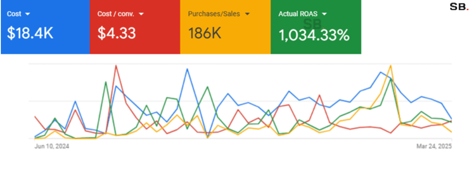The height and width of the screenshot is (175, 473).
Task: Click the first tall green line peak
Action: pos(106,82)
